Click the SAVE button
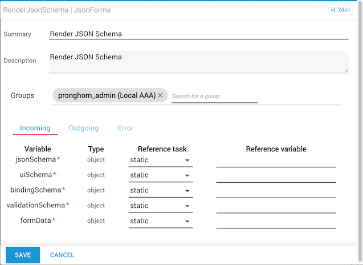Image resolution: width=363 pixels, height=265 pixels. pyautogui.click(x=23, y=255)
